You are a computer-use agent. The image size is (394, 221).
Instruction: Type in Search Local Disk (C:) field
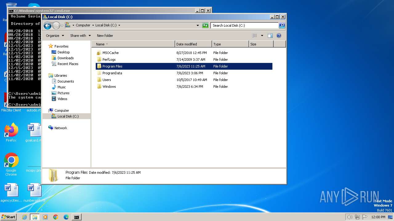pos(245,25)
